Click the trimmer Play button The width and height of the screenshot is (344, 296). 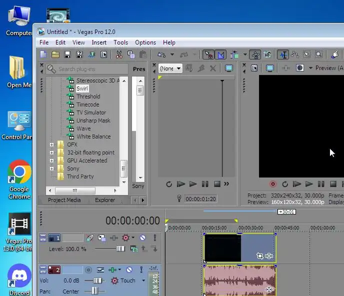tap(193, 184)
